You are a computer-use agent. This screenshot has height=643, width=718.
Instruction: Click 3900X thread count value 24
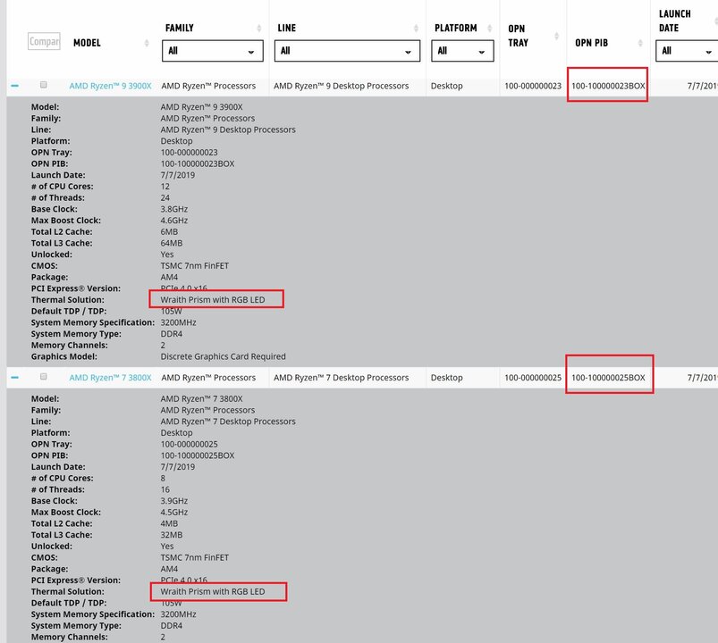coord(165,198)
